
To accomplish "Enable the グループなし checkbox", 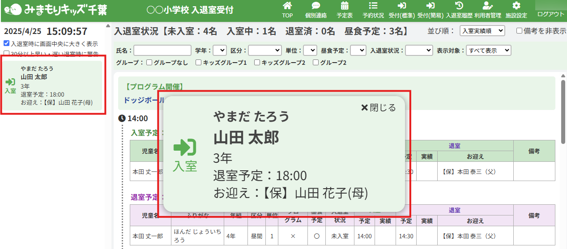I will coord(149,63).
